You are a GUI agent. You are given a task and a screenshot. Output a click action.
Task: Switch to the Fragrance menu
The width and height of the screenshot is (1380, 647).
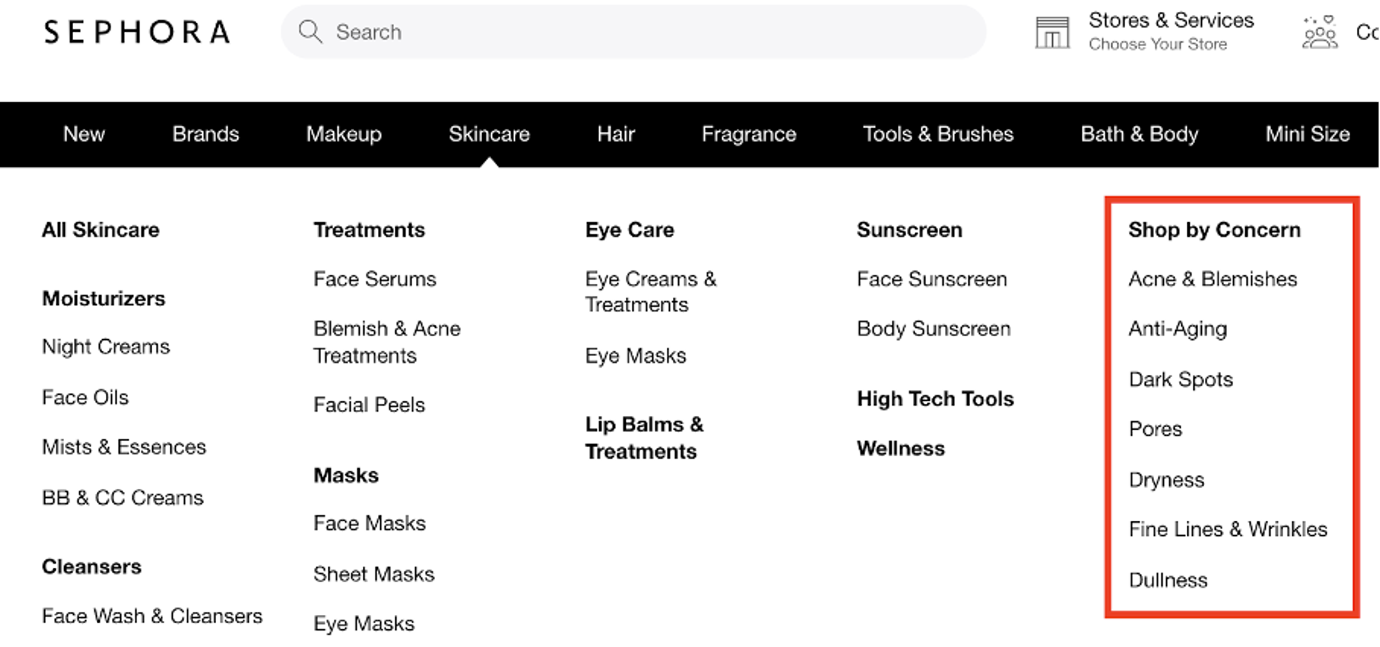click(748, 134)
